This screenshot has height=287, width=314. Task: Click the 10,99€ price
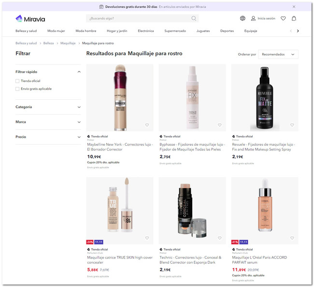click(x=94, y=157)
